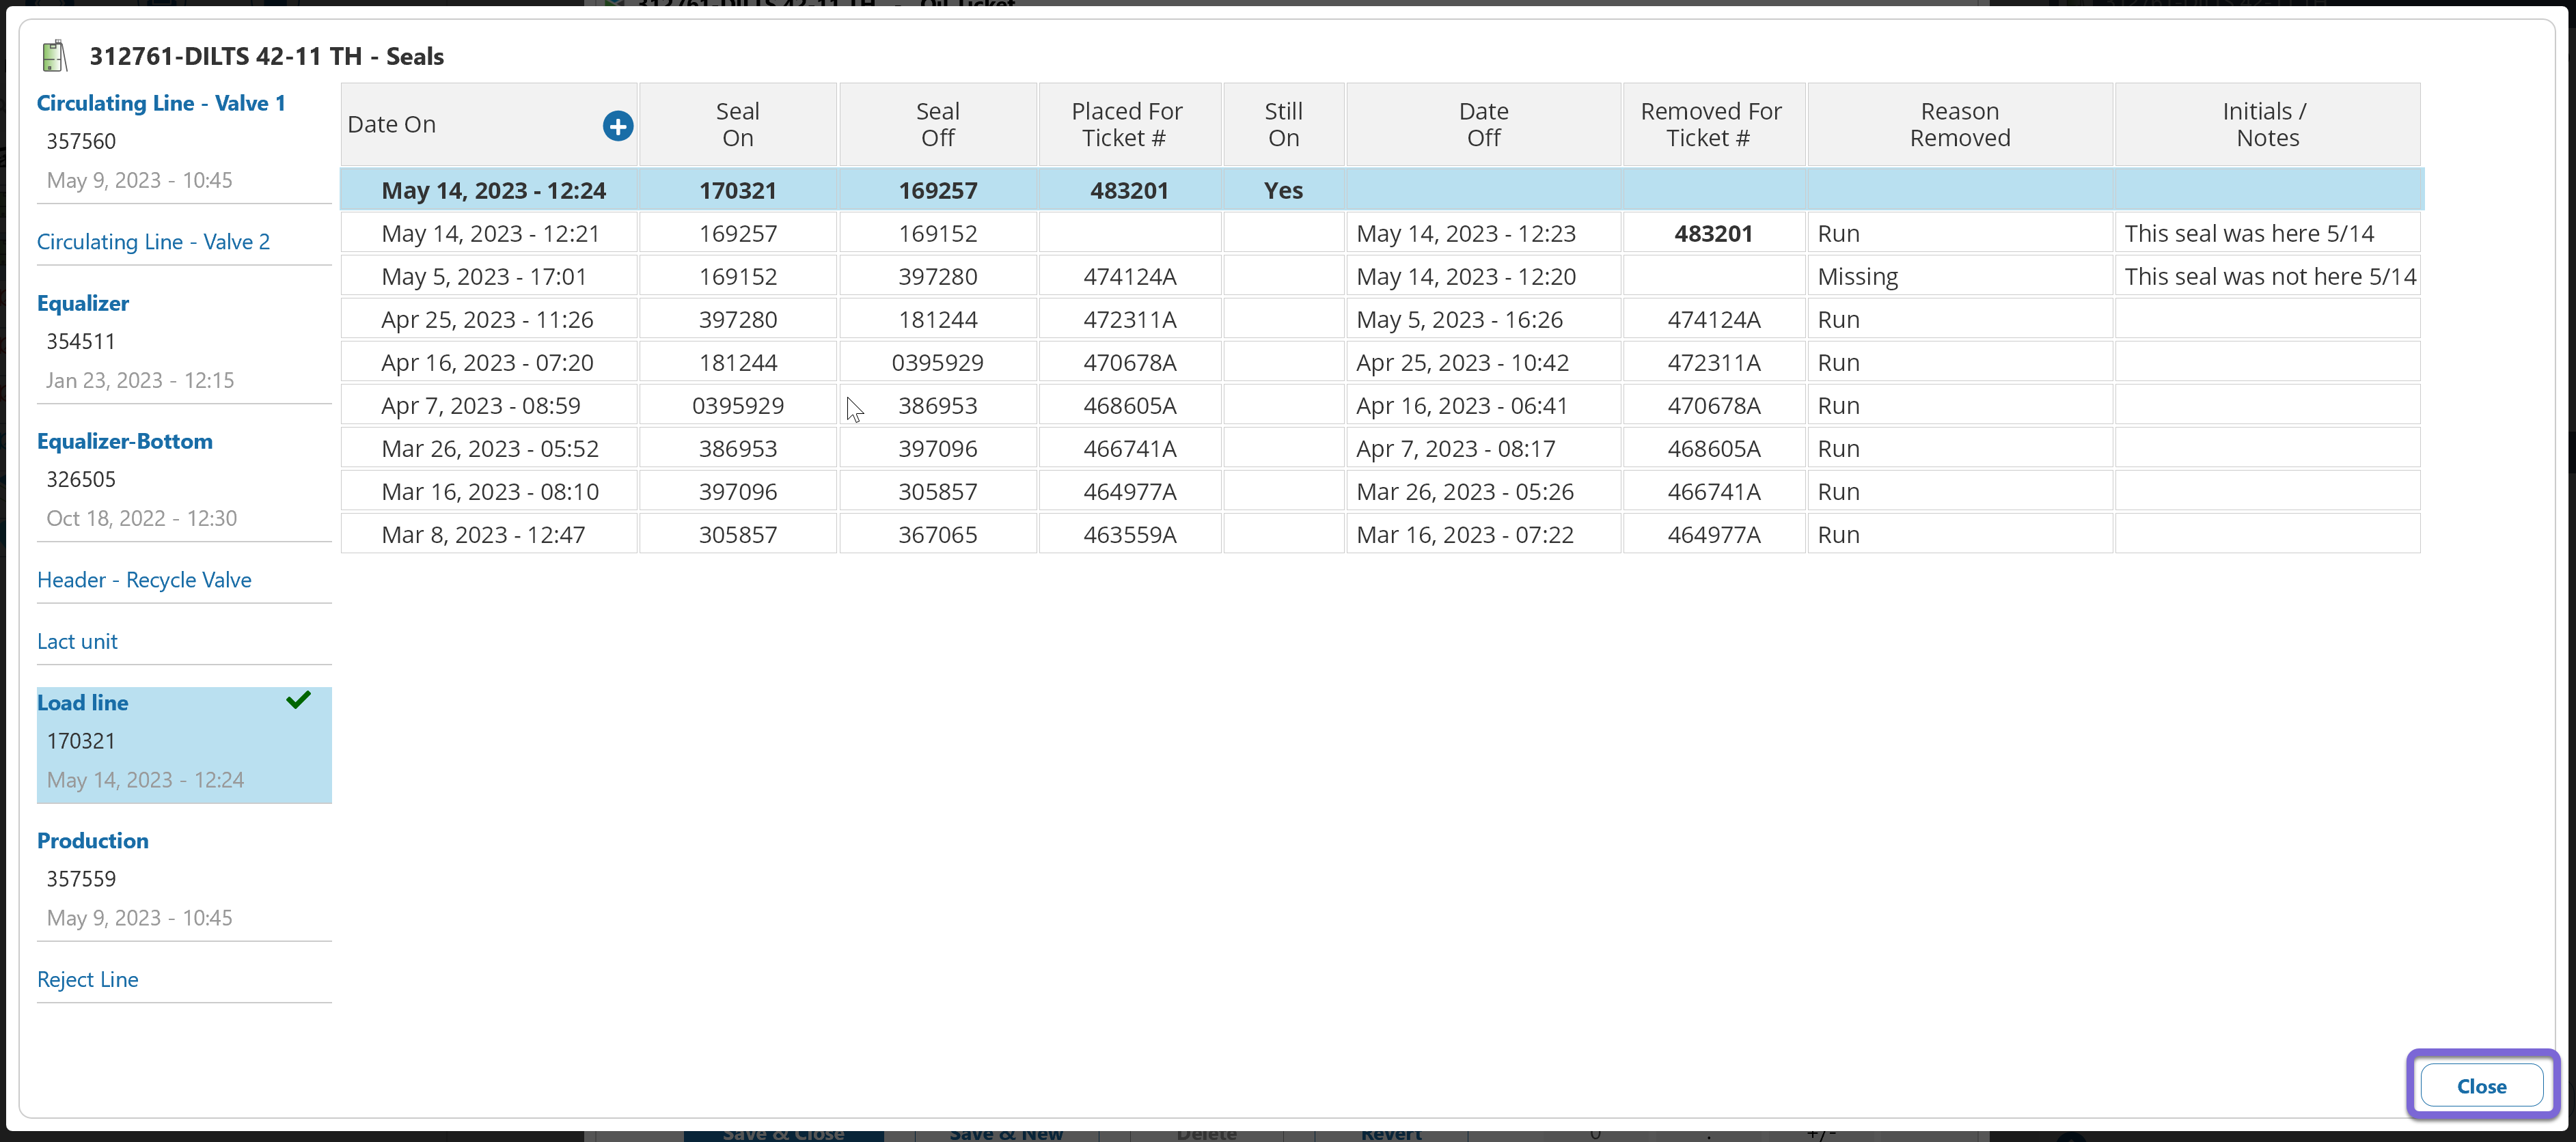Click the Still On cell showing Yes
The width and height of the screenshot is (2576, 1142).
1283,190
